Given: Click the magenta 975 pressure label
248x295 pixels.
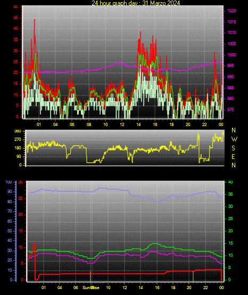Looking at the screenshot, I should tap(230, 109).
